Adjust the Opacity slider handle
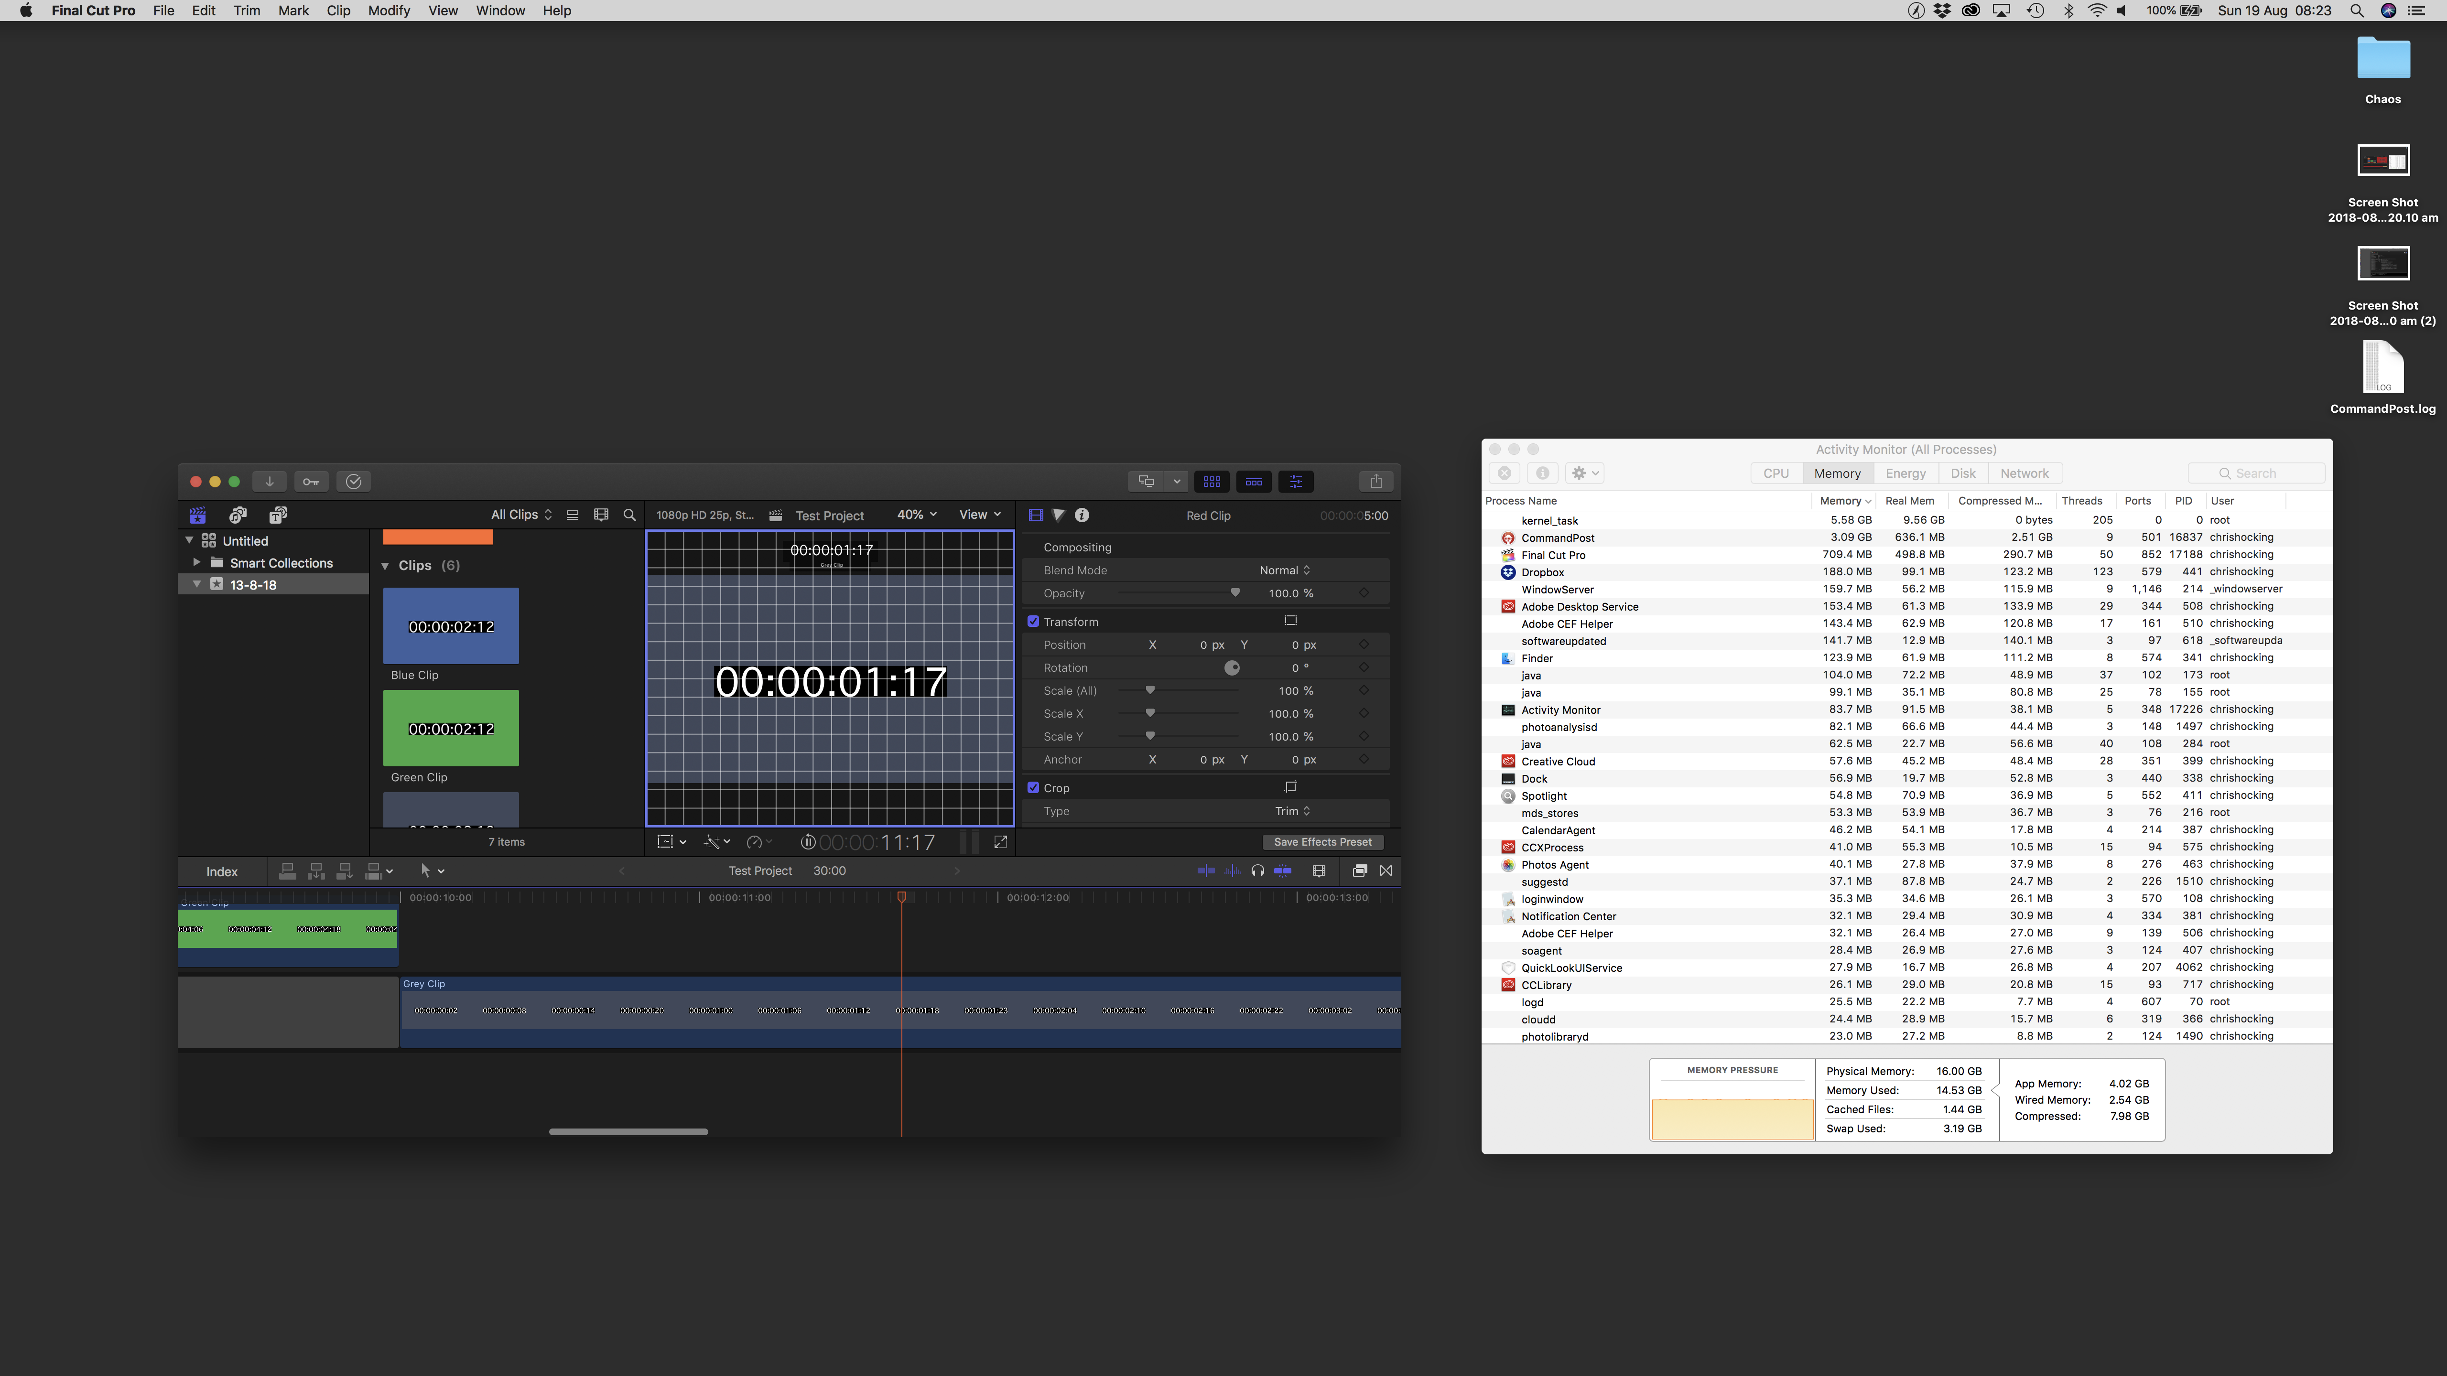The image size is (2447, 1376). click(x=1235, y=592)
